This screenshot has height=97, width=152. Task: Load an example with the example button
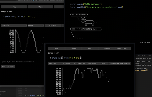click(x=107, y=48)
